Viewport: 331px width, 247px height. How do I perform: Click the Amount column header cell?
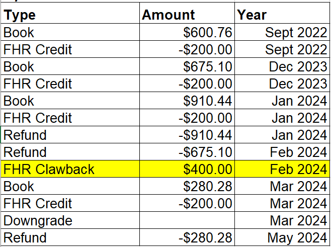(187, 15)
